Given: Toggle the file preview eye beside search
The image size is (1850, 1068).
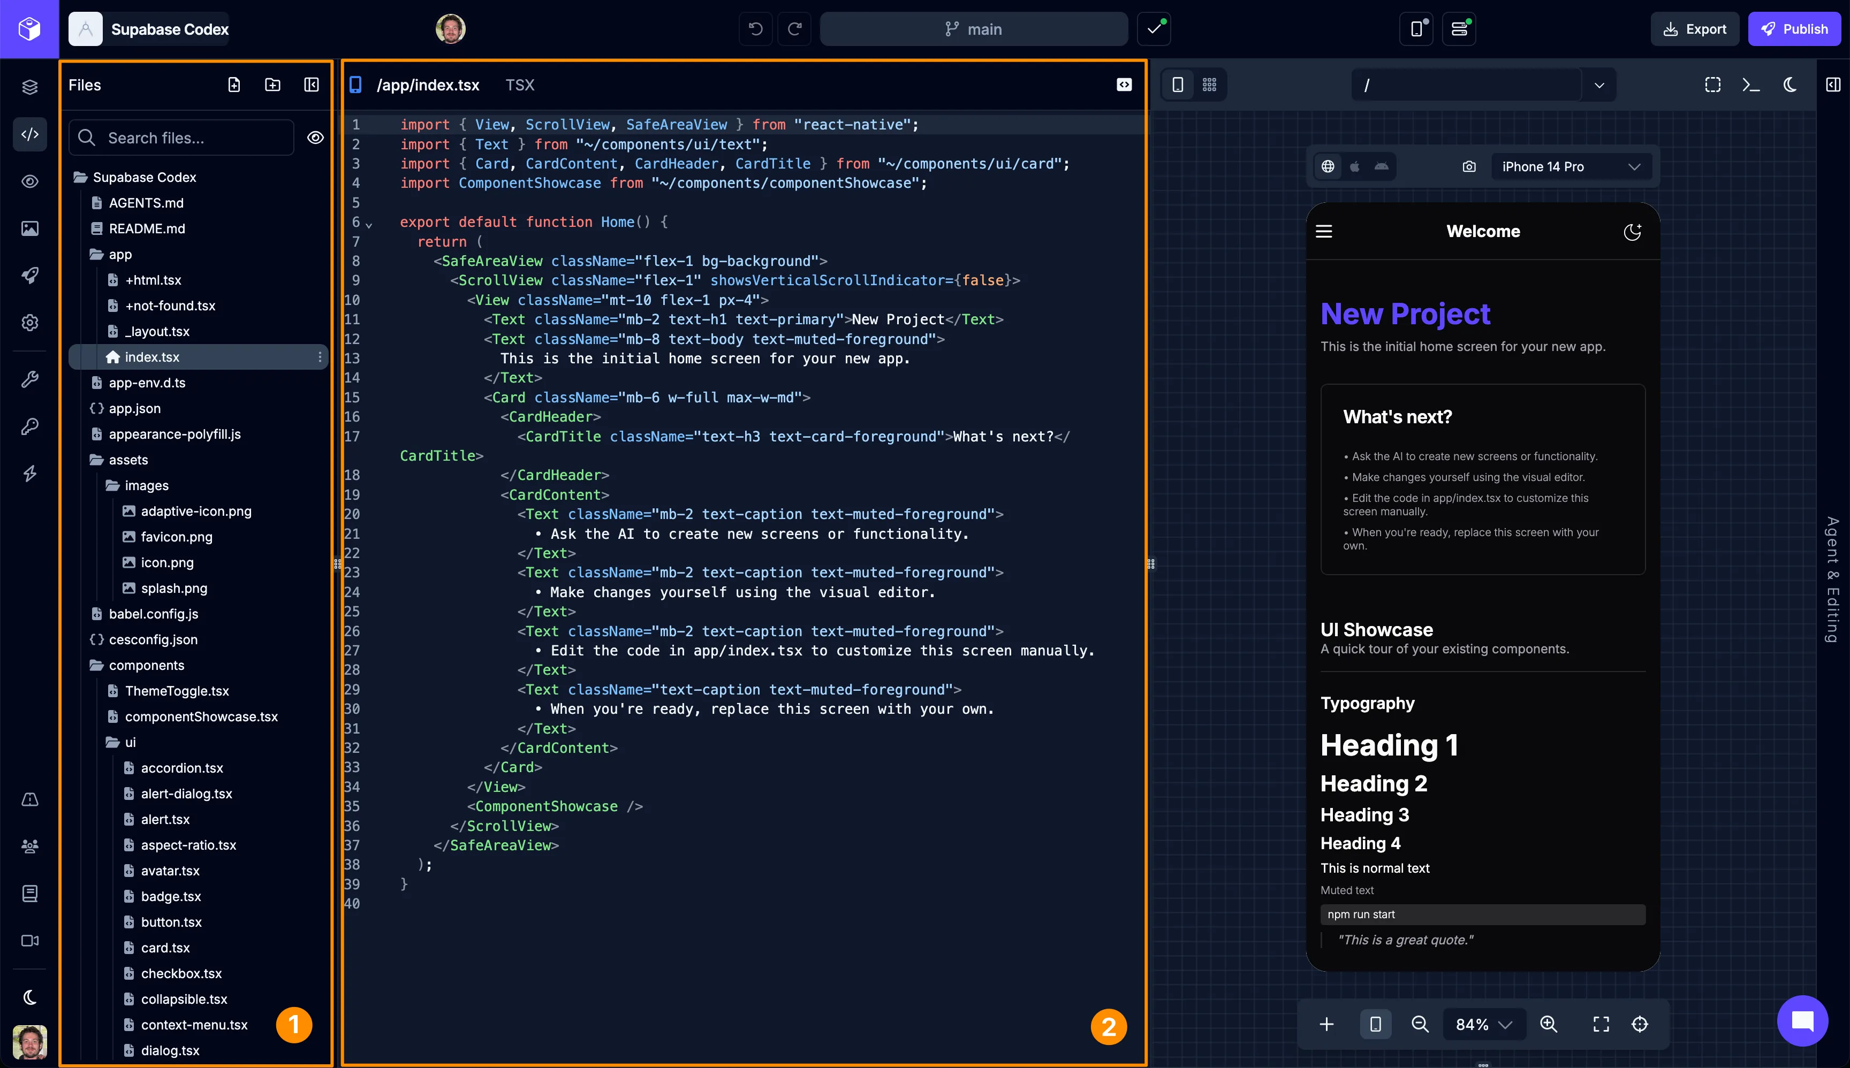Looking at the screenshot, I should [315, 137].
